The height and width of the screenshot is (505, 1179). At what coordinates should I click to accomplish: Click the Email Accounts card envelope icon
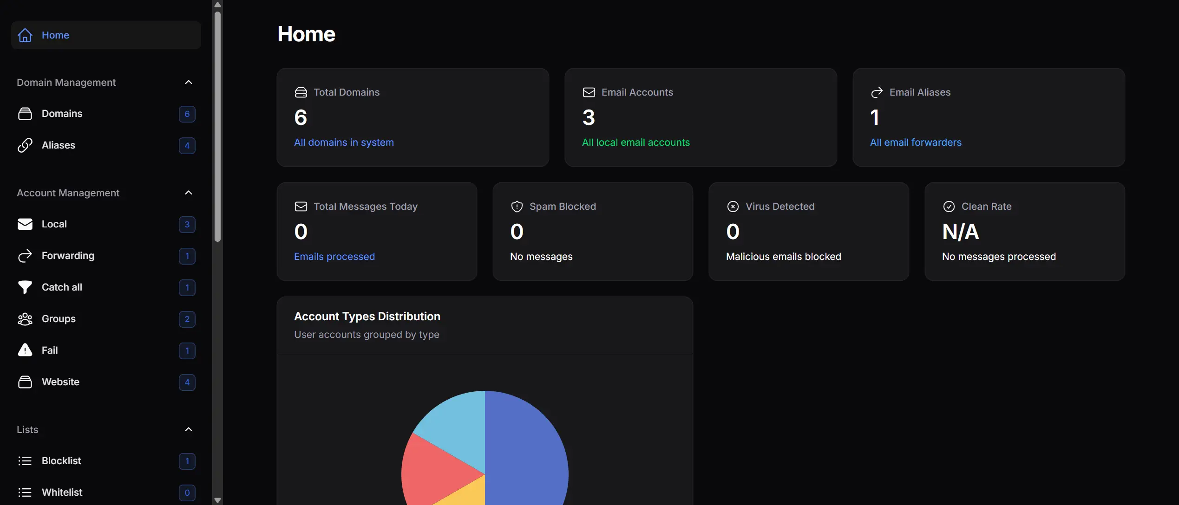tap(589, 92)
